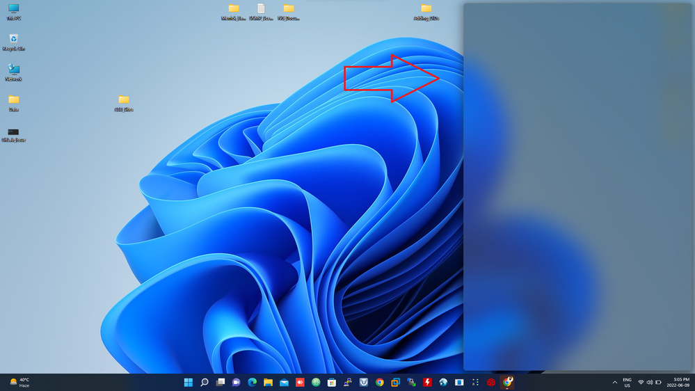Image resolution: width=695 pixels, height=391 pixels.
Task: Open the red AnyDesk taskbar icon
Action: 300,382
